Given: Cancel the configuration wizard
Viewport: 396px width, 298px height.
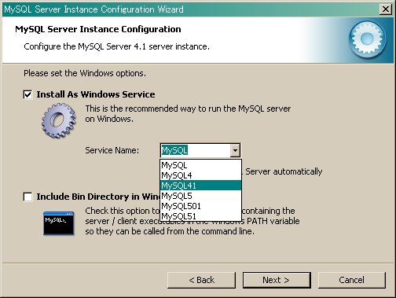Looking at the screenshot, I should [352, 280].
